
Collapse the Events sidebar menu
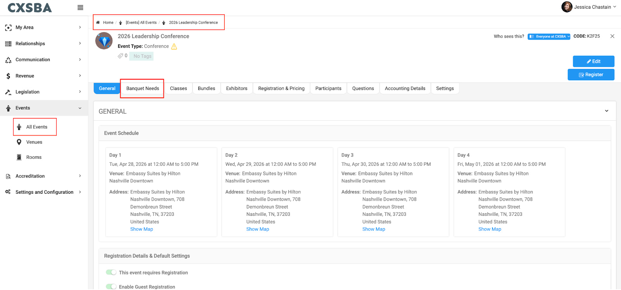(x=80, y=108)
